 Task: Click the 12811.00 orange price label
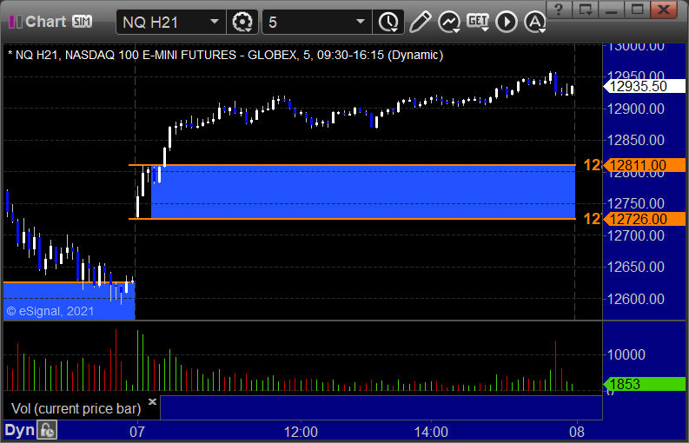[x=645, y=165]
